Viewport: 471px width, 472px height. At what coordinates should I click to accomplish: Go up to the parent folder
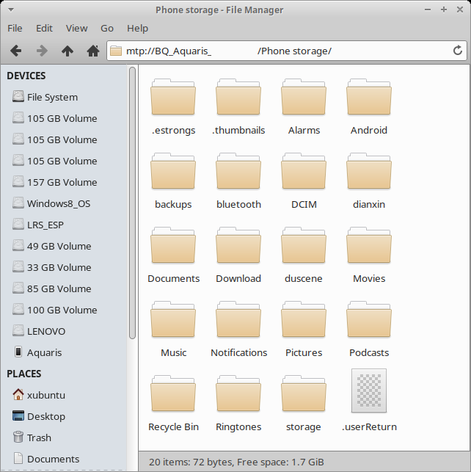(67, 51)
